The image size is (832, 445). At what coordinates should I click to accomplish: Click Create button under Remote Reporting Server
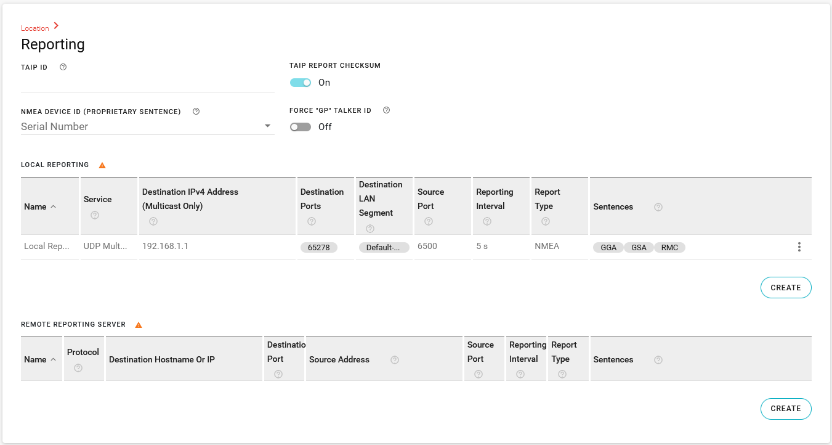click(786, 409)
